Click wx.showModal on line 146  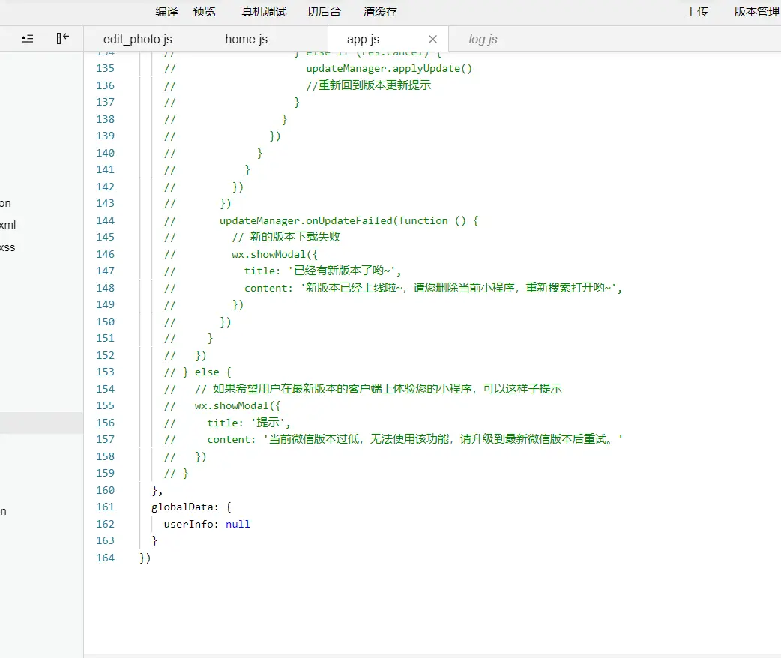pos(268,254)
